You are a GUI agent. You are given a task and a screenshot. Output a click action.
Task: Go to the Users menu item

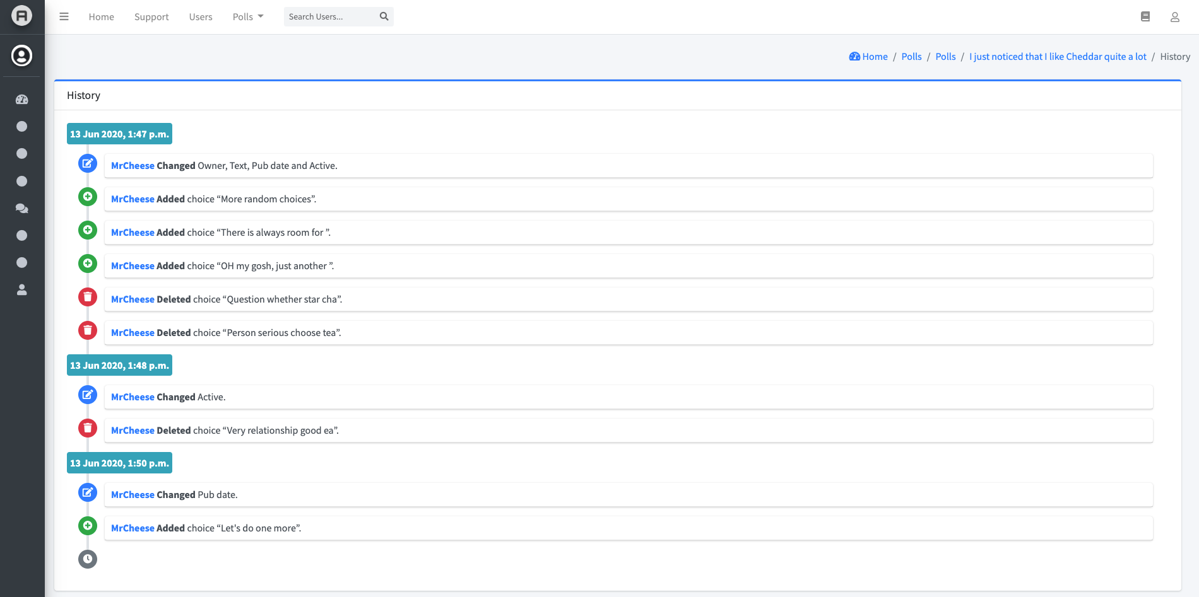(x=201, y=17)
